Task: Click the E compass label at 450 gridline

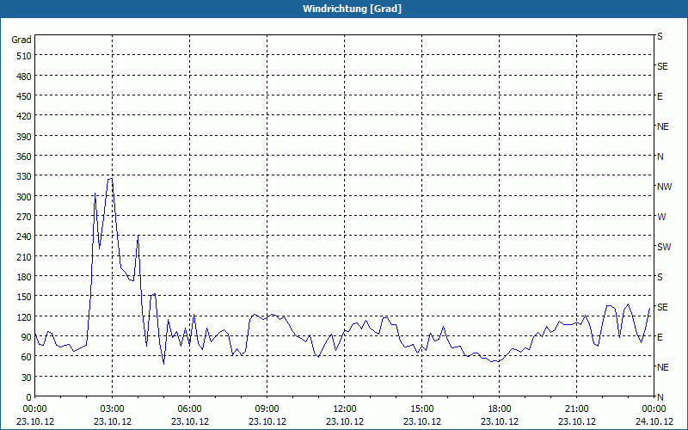Action: tap(660, 96)
